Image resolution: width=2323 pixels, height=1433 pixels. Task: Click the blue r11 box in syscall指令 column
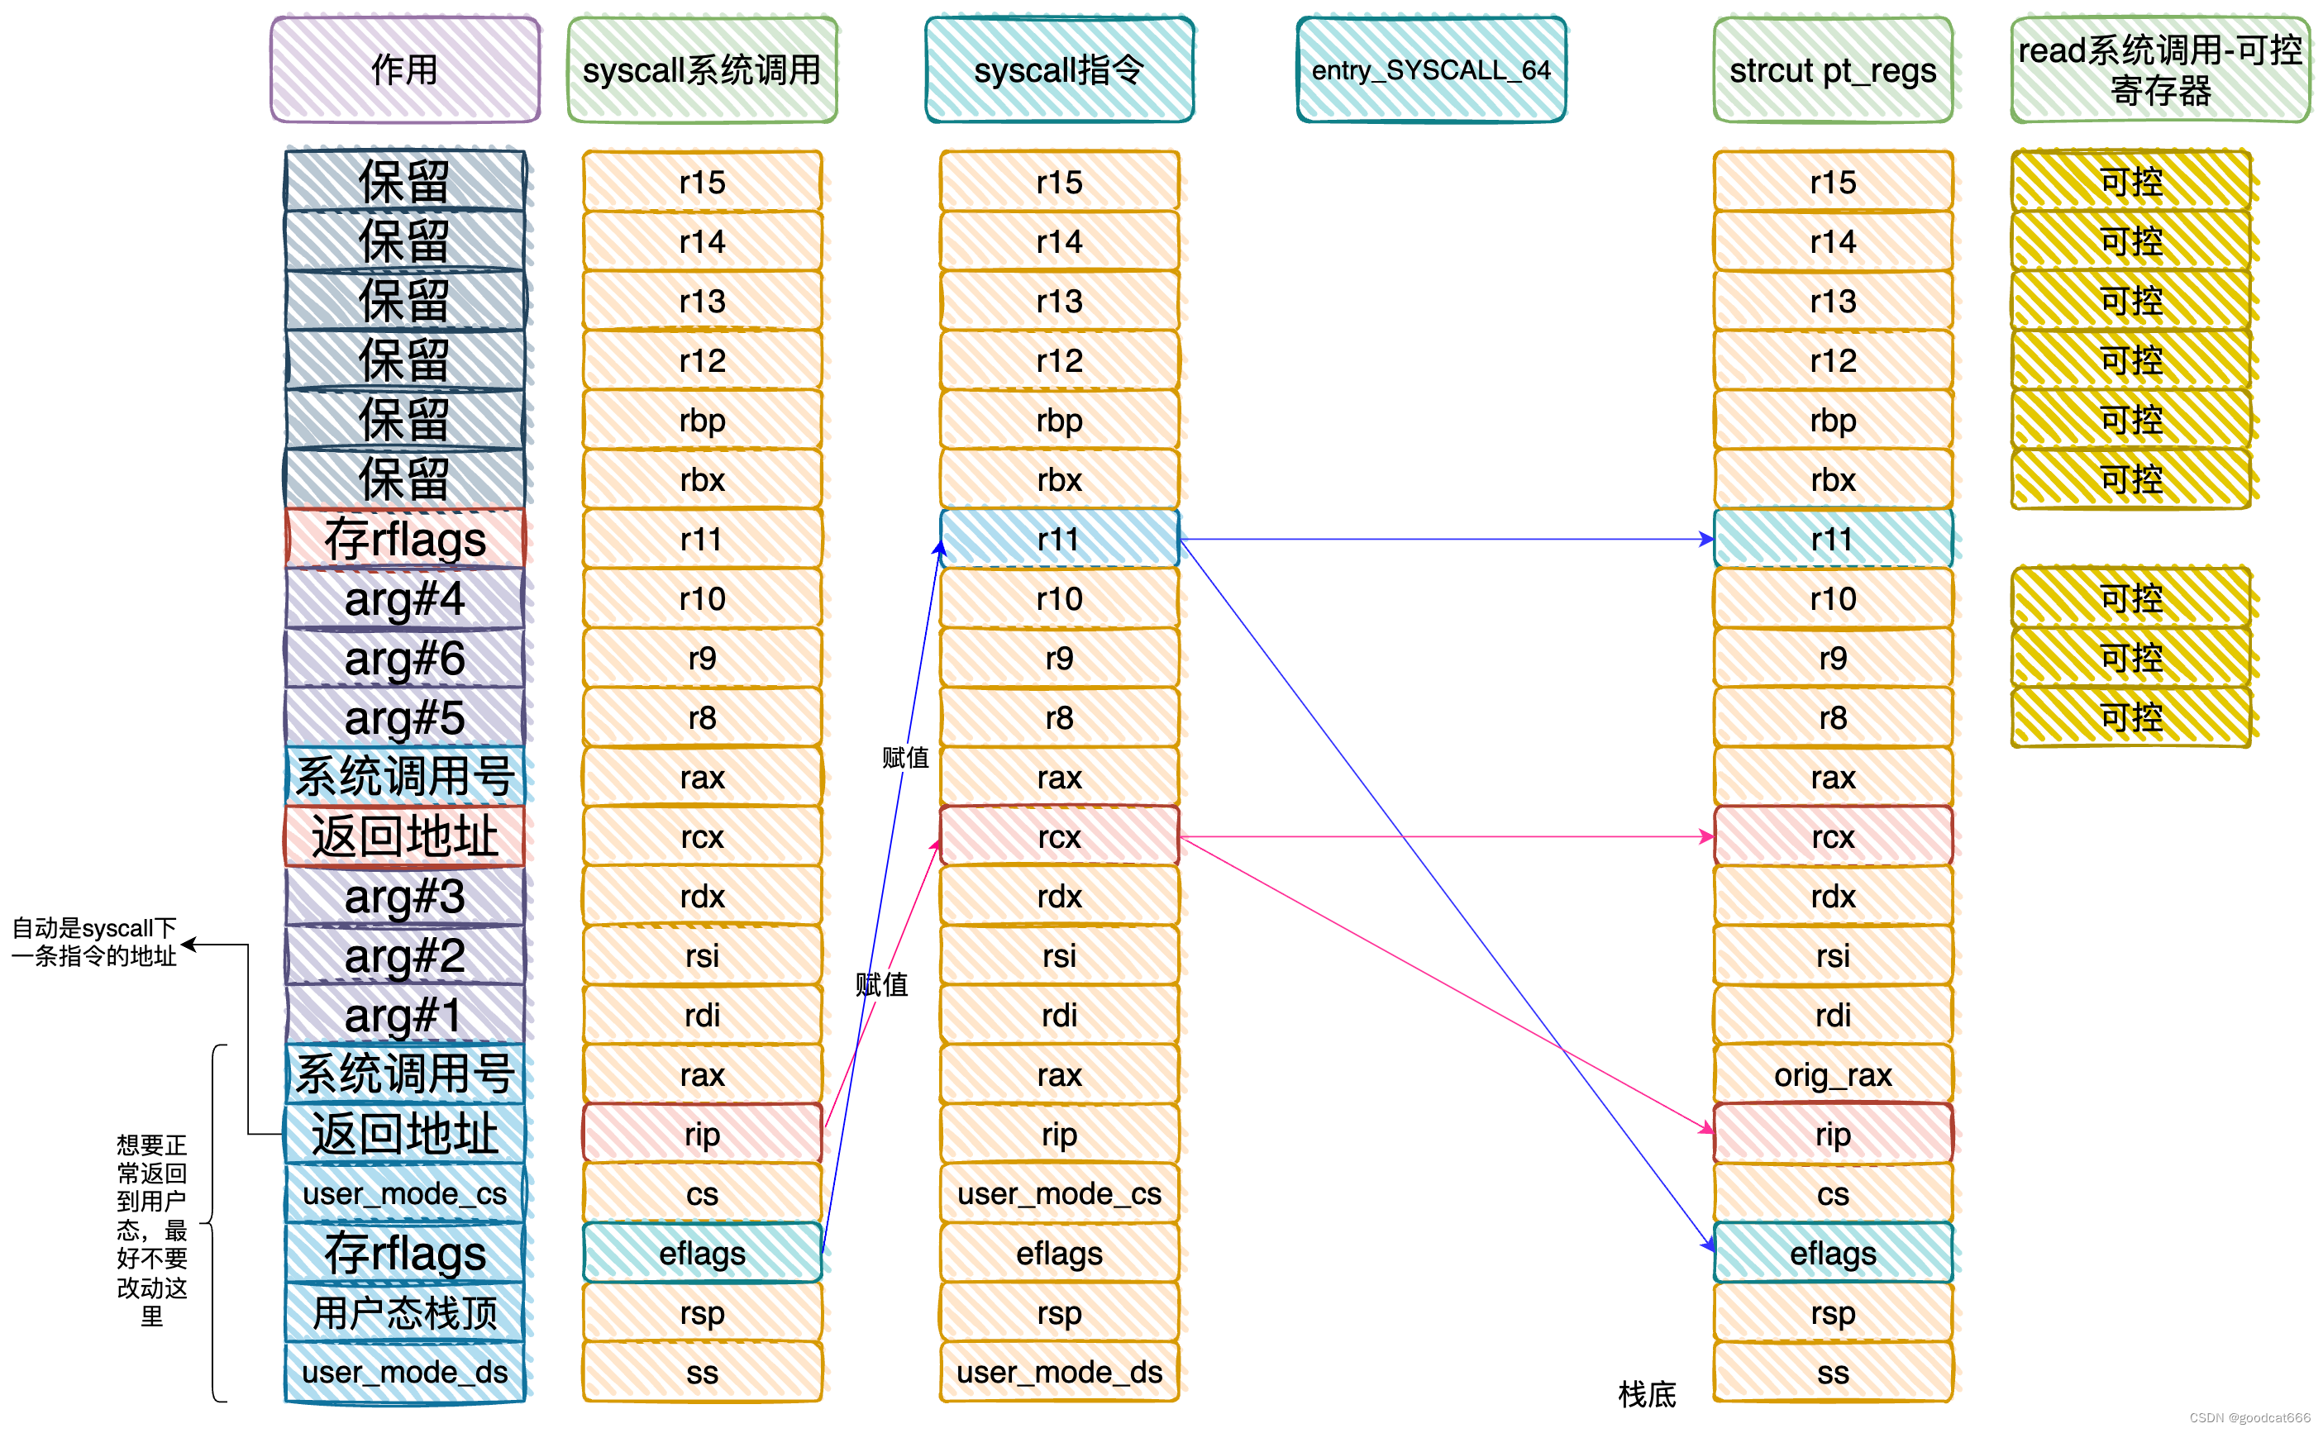pyautogui.click(x=1060, y=538)
